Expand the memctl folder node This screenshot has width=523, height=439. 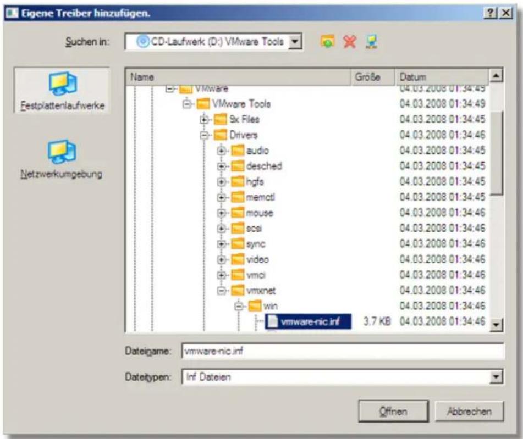221,197
